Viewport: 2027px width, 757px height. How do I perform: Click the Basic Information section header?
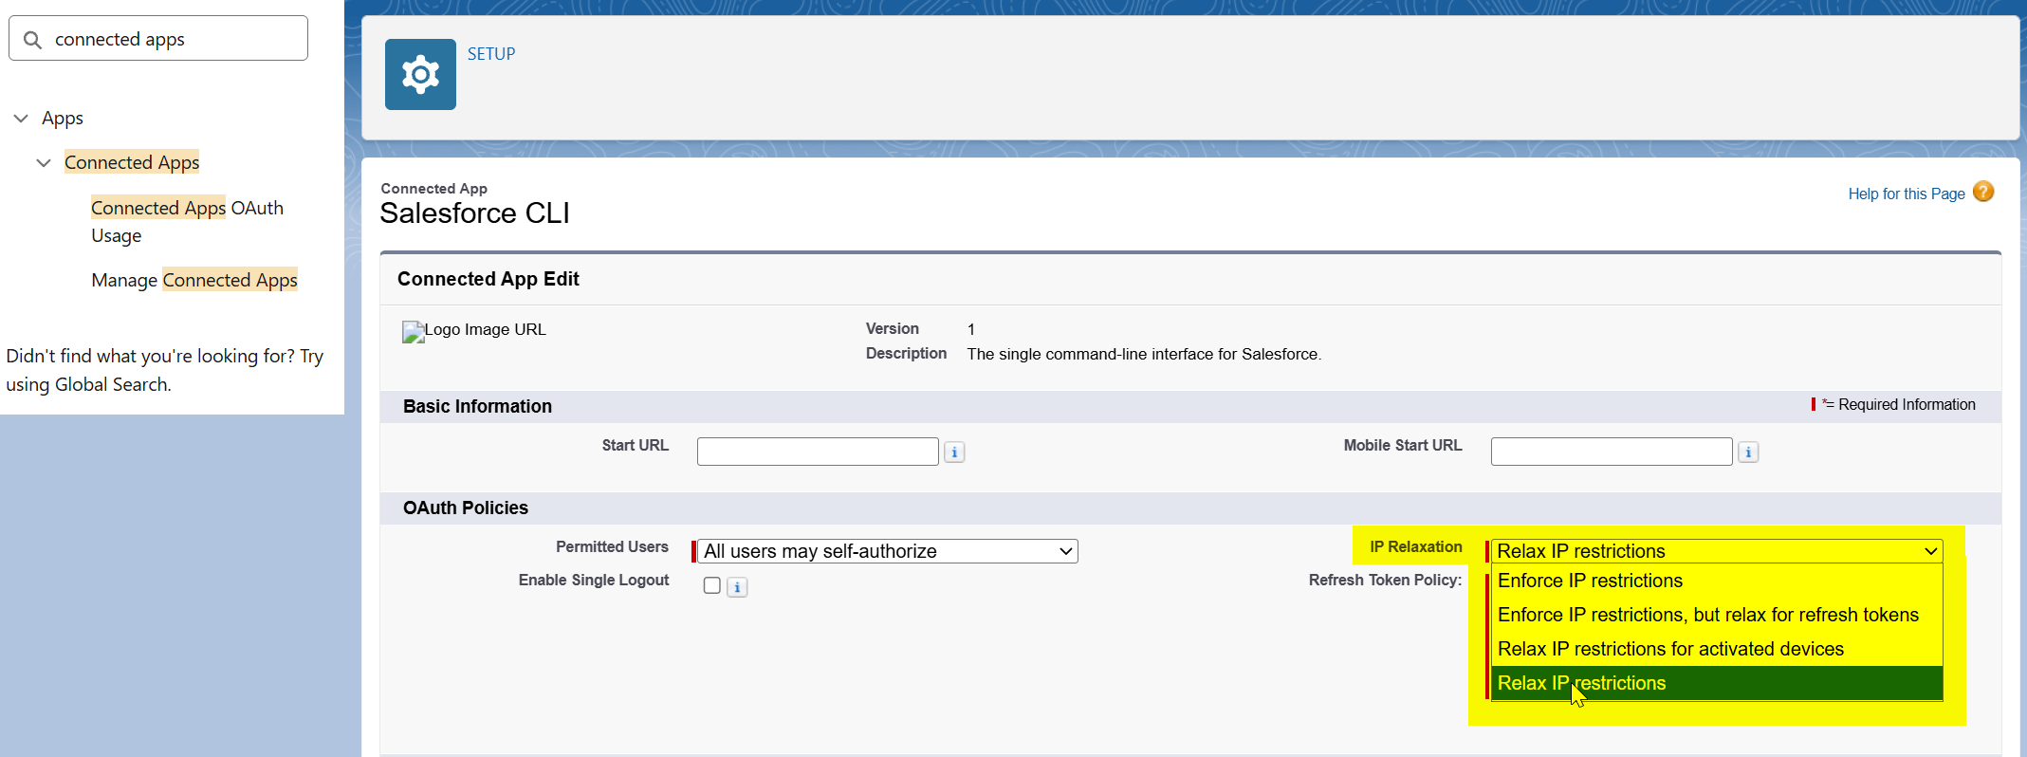click(x=477, y=406)
